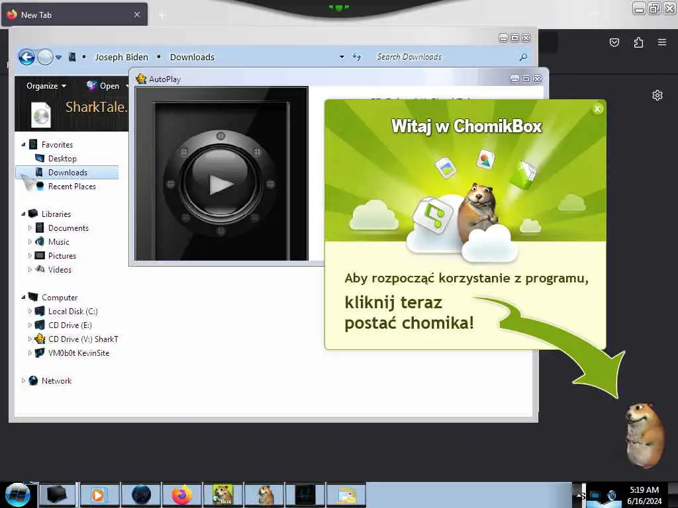The width and height of the screenshot is (678, 508).
Task: Open the Firefox extensions puzzle icon
Action: click(x=638, y=42)
